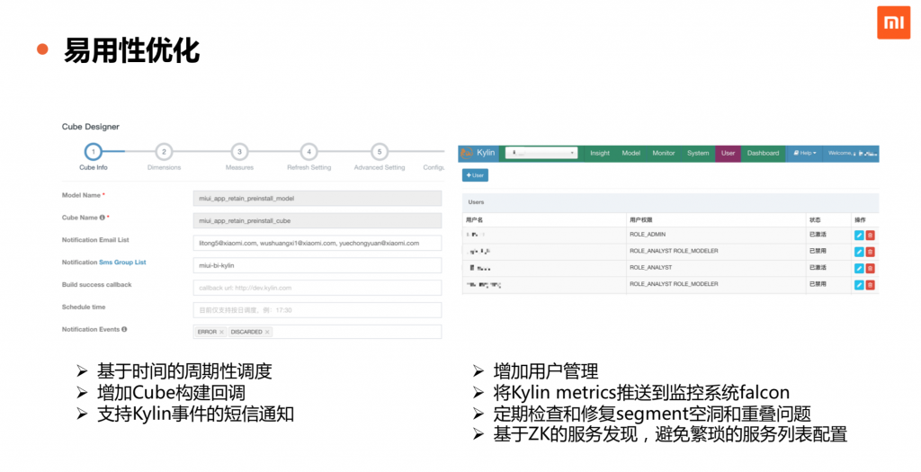Viewport: 921px width, 472px height.
Task: Expand the Help dropdown menu
Action: [806, 154]
